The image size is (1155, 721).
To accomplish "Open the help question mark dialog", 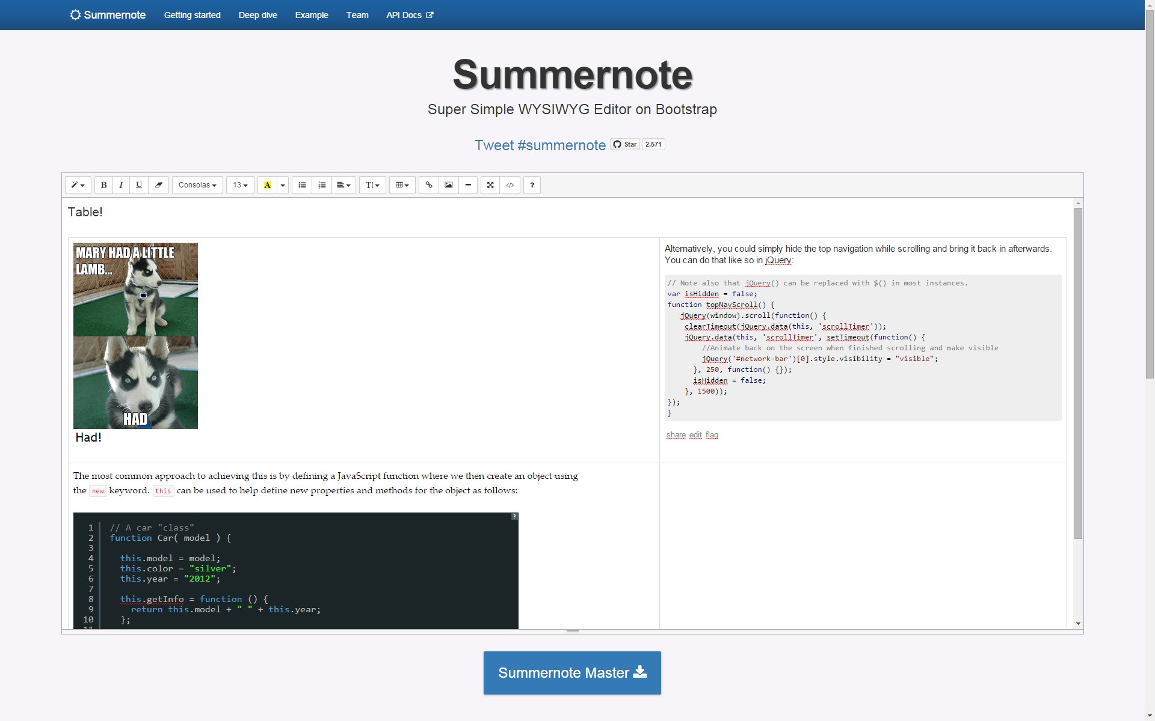I will (x=532, y=185).
